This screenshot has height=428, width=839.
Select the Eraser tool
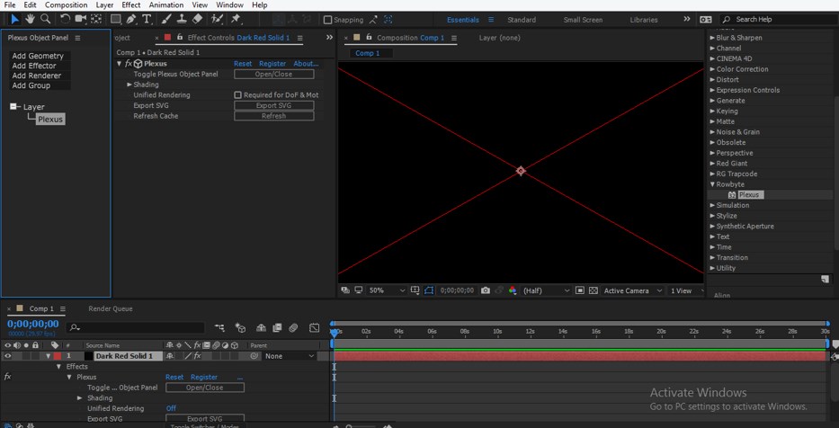pos(198,19)
